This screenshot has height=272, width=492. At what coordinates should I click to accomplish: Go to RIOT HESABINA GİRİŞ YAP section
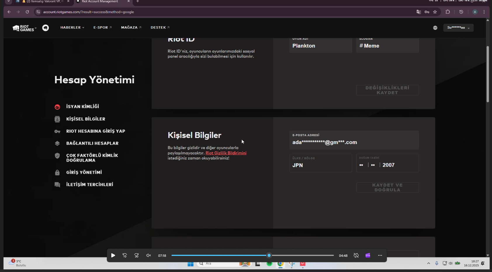click(96, 131)
